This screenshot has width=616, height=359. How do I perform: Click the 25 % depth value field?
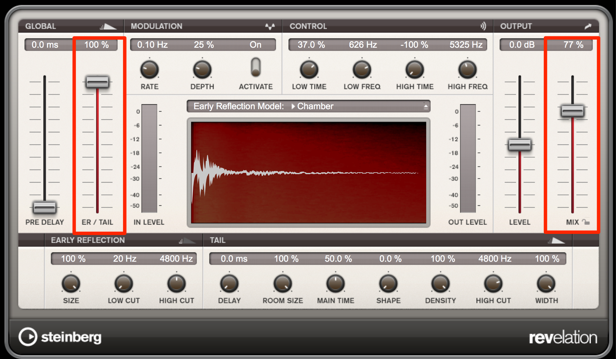[x=204, y=45]
